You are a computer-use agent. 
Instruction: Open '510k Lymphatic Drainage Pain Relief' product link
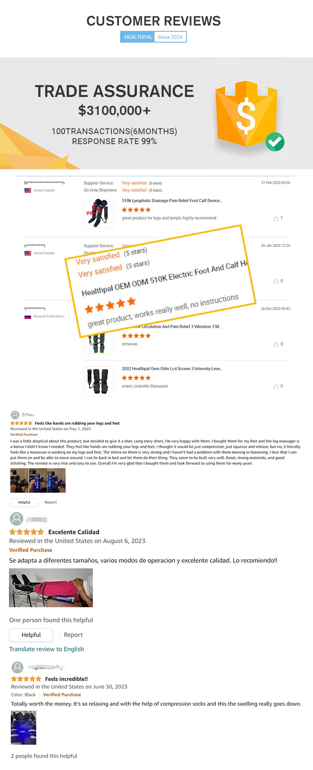[x=172, y=201]
